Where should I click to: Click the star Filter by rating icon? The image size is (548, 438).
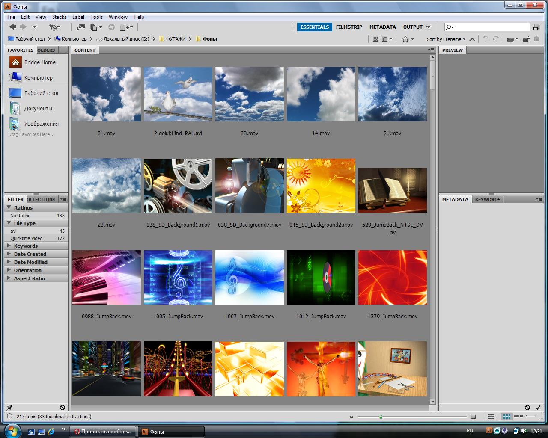tap(405, 39)
